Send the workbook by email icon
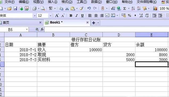This screenshot has height=97, width=169. (x=21, y=9)
